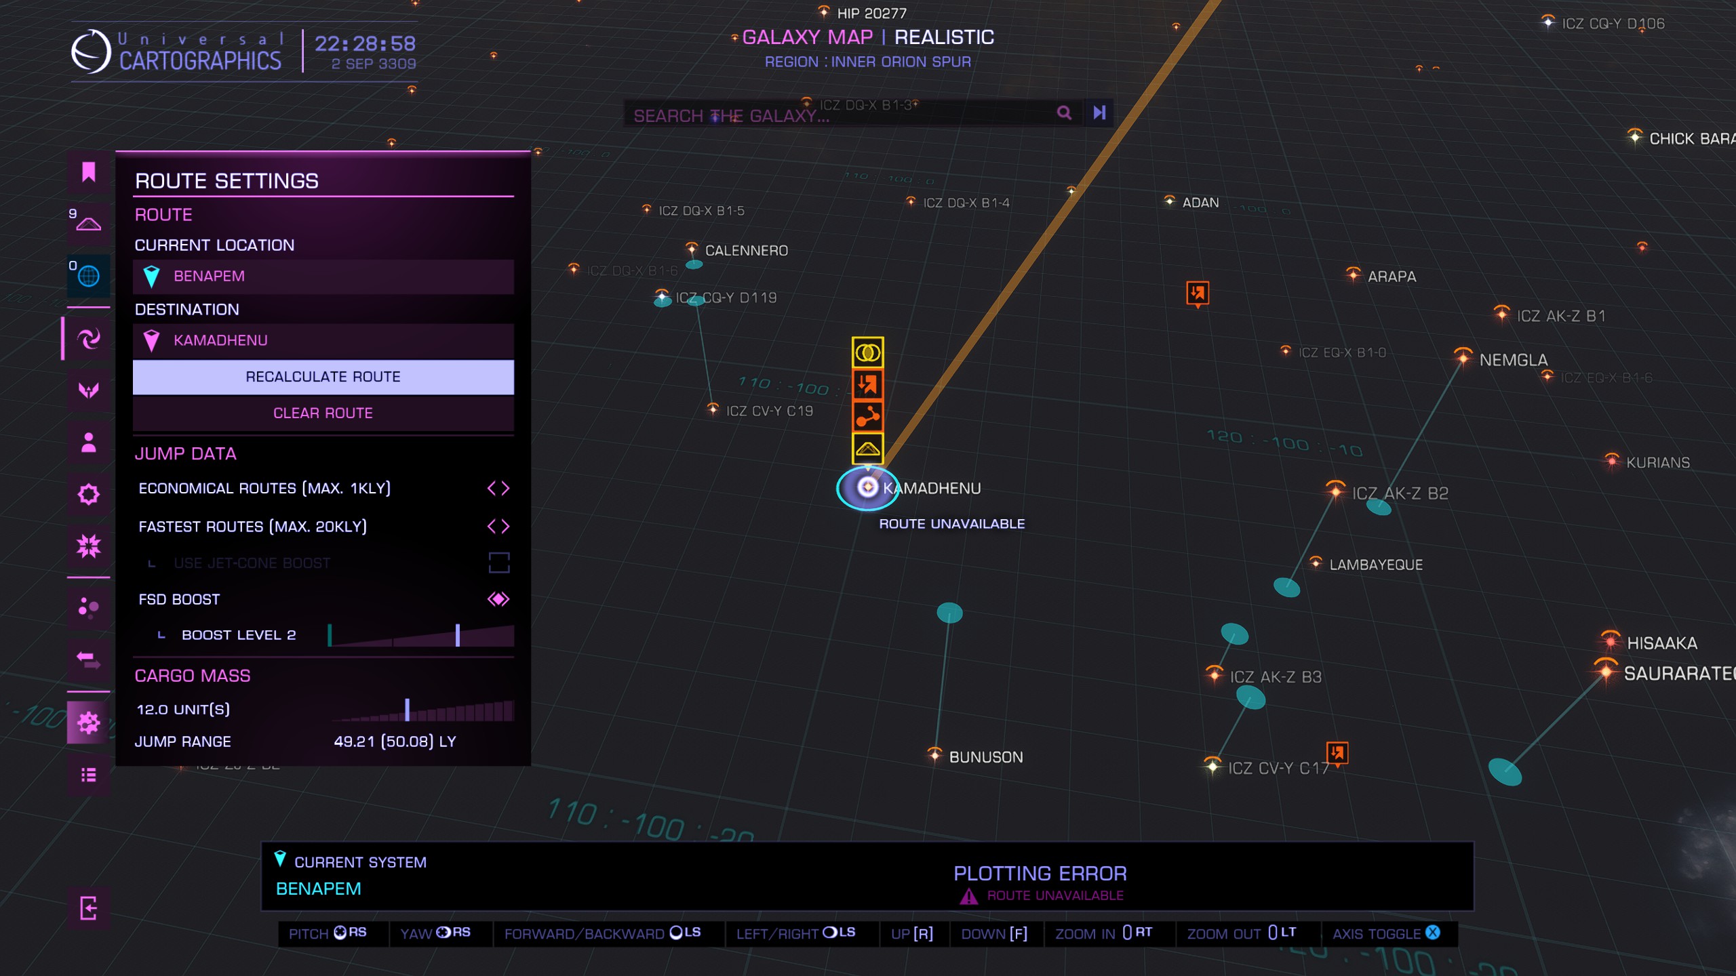1736x976 pixels.
Task: Open the list view sidebar icon
Action: pos(88,775)
